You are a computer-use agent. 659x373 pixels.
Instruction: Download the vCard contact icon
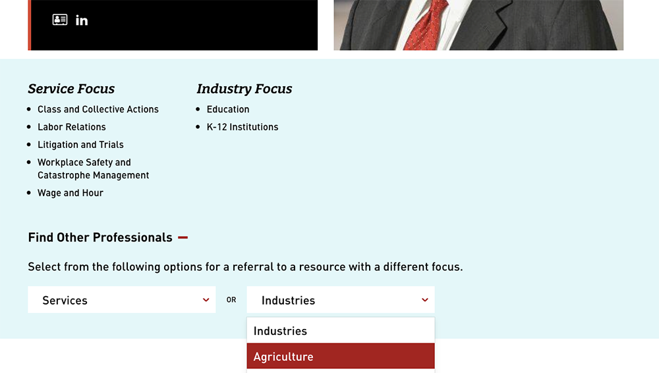60,20
